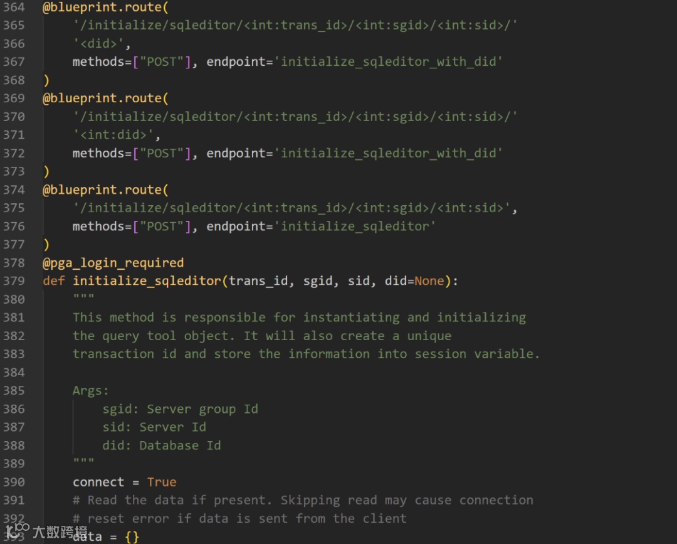677x544 pixels.
Task: Click '@blueprint.route(' on line 374
Action: point(105,189)
